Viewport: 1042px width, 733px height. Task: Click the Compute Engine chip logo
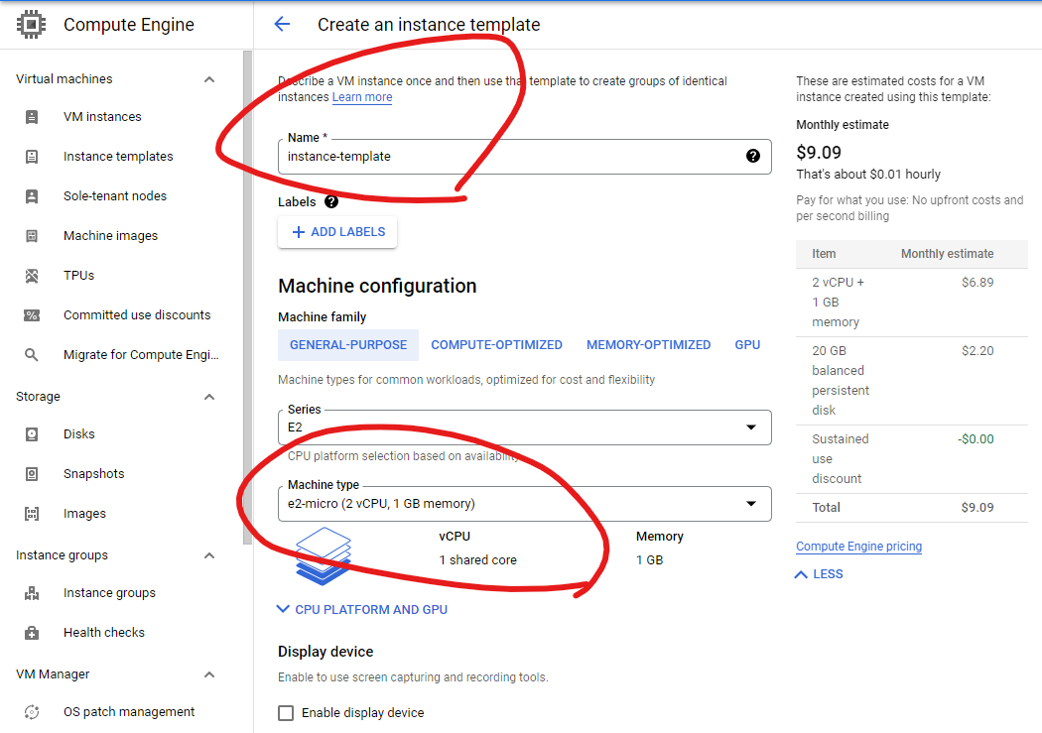(31, 25)
